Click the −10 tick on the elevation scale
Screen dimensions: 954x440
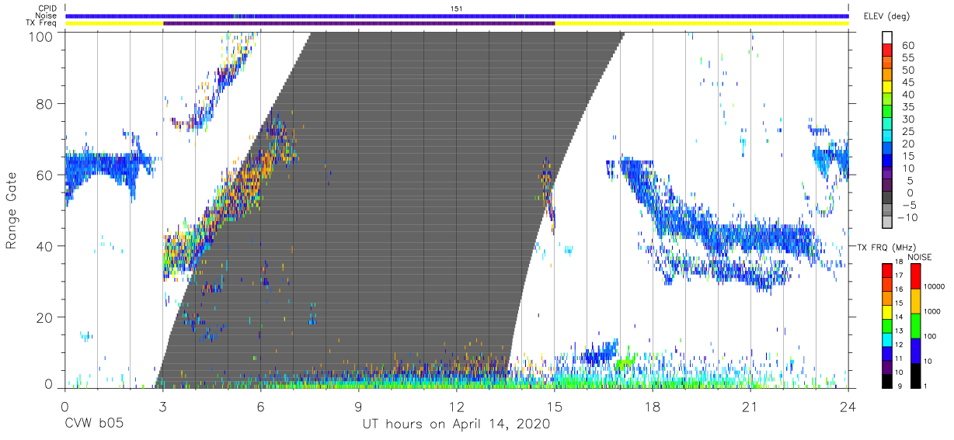908,217
